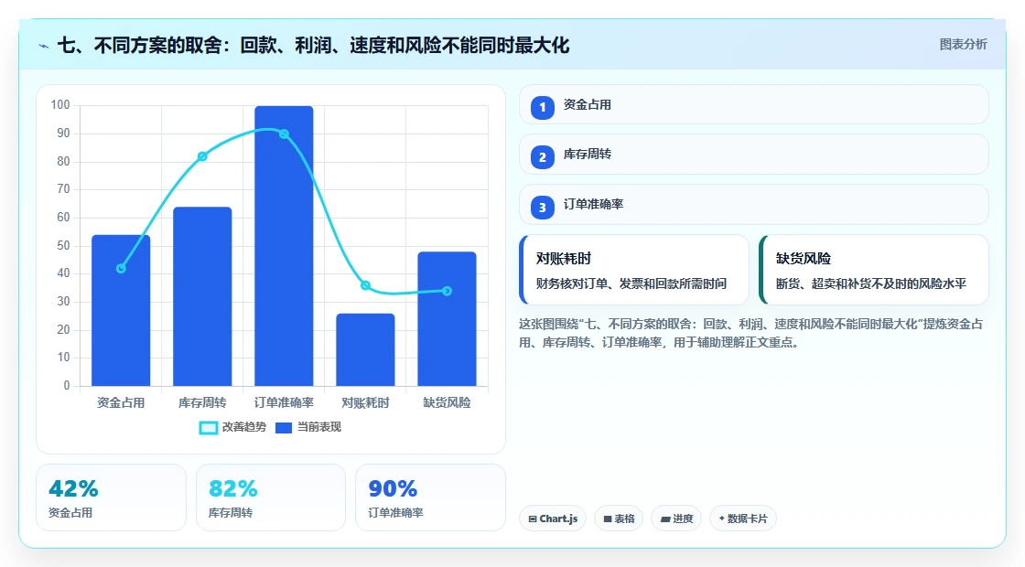Click trend line point above 对账耗时

[365, 285]
